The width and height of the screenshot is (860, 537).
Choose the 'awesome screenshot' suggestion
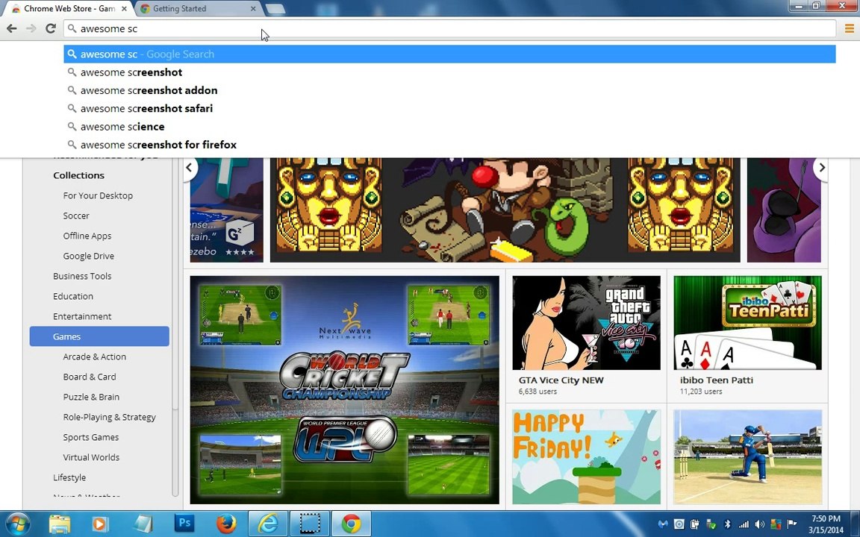pyautogui.click(x=449, y=72)
